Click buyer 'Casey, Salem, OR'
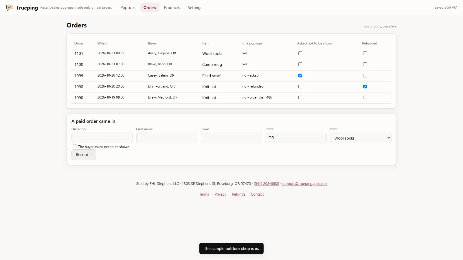Screen dimensions: 463x260 point(161,75)
